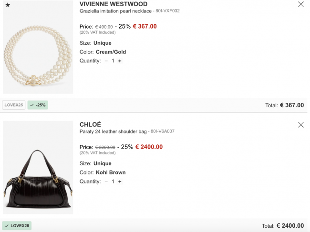This screenshot has height=232, width=310.
Task: Decrease the Paraty bag quantity with minus
Action: pyautogui.click(x=106, y=182)
